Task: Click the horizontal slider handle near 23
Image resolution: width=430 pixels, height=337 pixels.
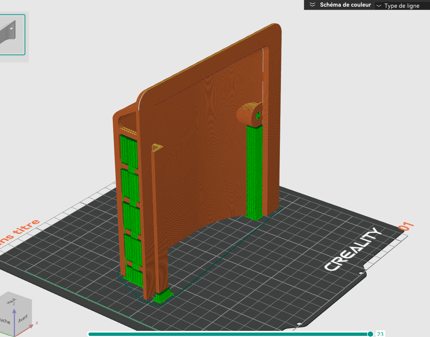Action: click(x=370, y=334)
